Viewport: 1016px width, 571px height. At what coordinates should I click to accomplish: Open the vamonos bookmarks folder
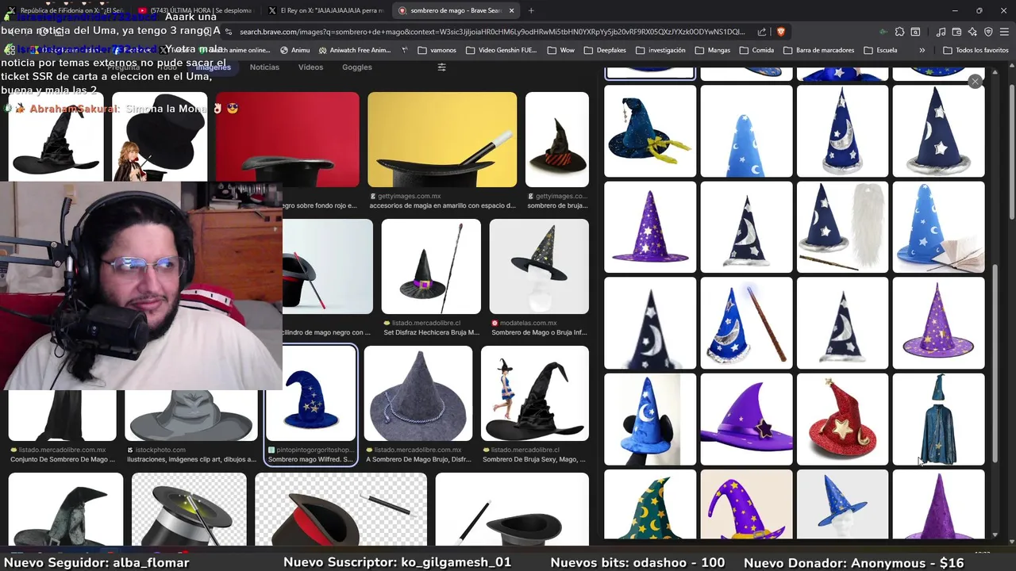tap(436, 50)
